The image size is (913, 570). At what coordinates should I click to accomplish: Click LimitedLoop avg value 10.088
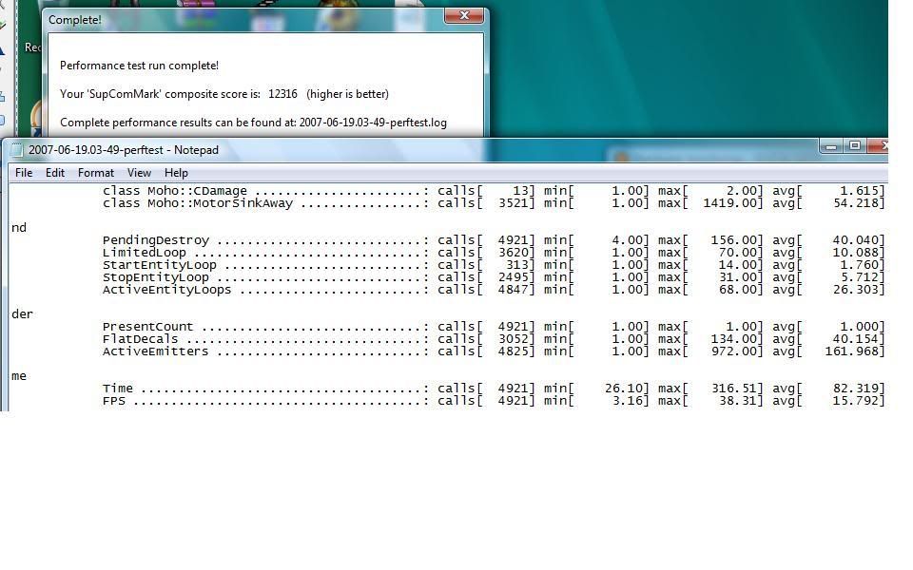point(856,253)
